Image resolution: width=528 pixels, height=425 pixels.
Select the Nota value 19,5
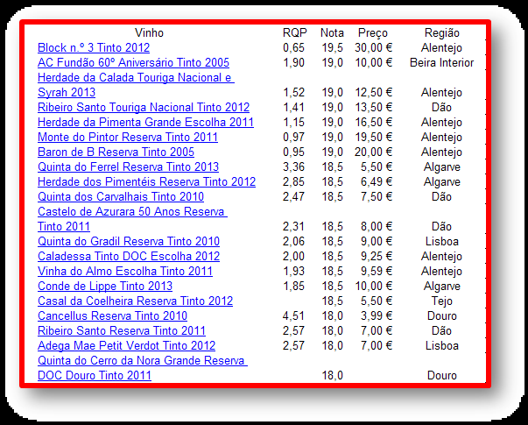coord(333,48)
